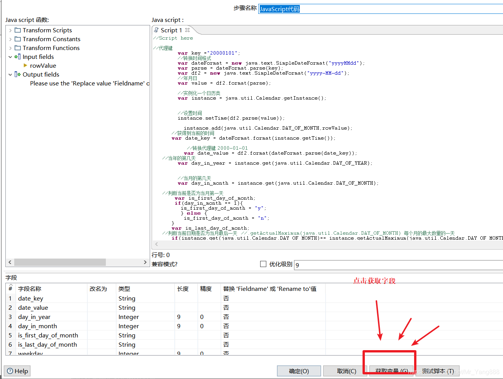Screen dimensions: 503x379
Task: Click the 确定(O) button
Action: 299,371
